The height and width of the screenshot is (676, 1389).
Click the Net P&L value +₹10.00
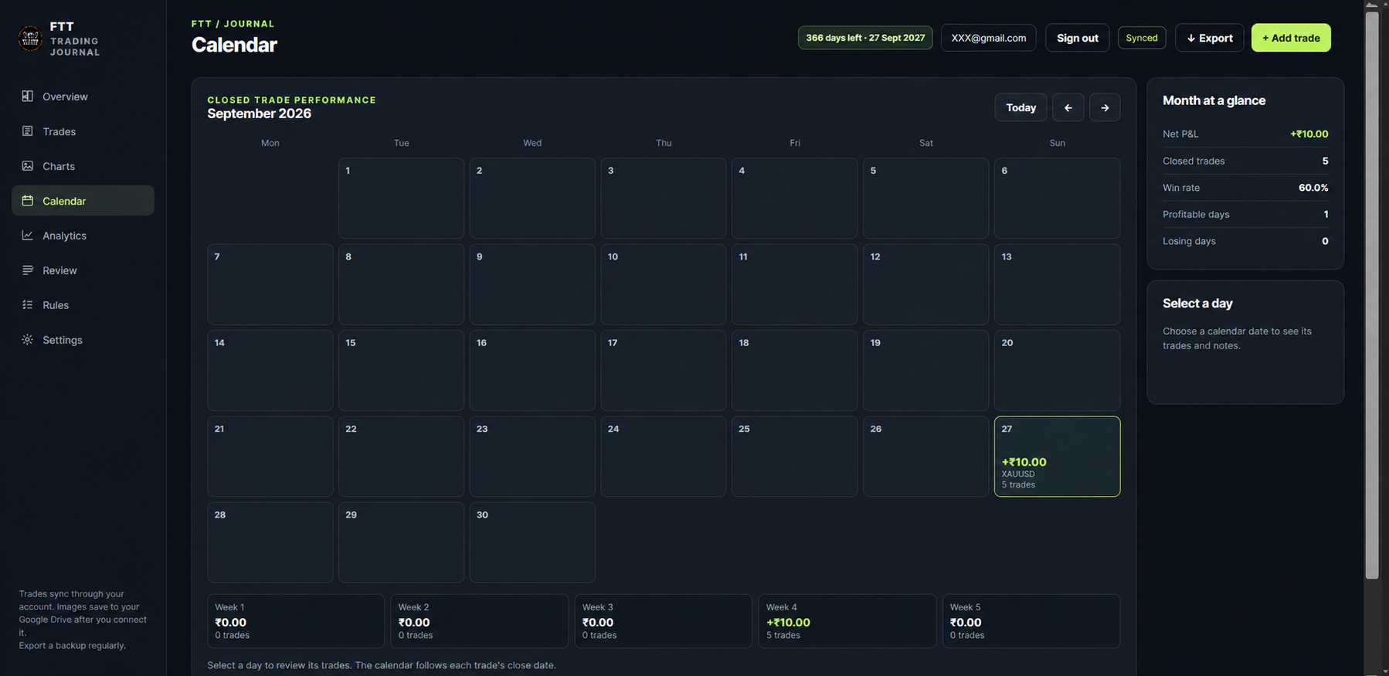coord(1309,134)
